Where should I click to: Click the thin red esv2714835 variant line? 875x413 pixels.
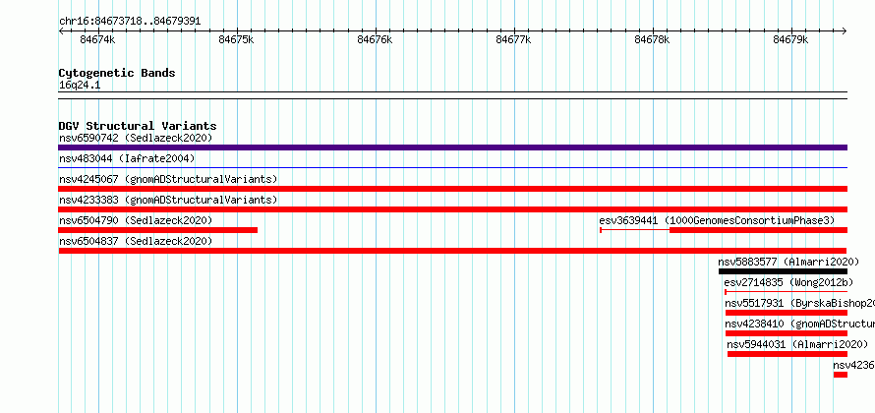tap(786, 292)
